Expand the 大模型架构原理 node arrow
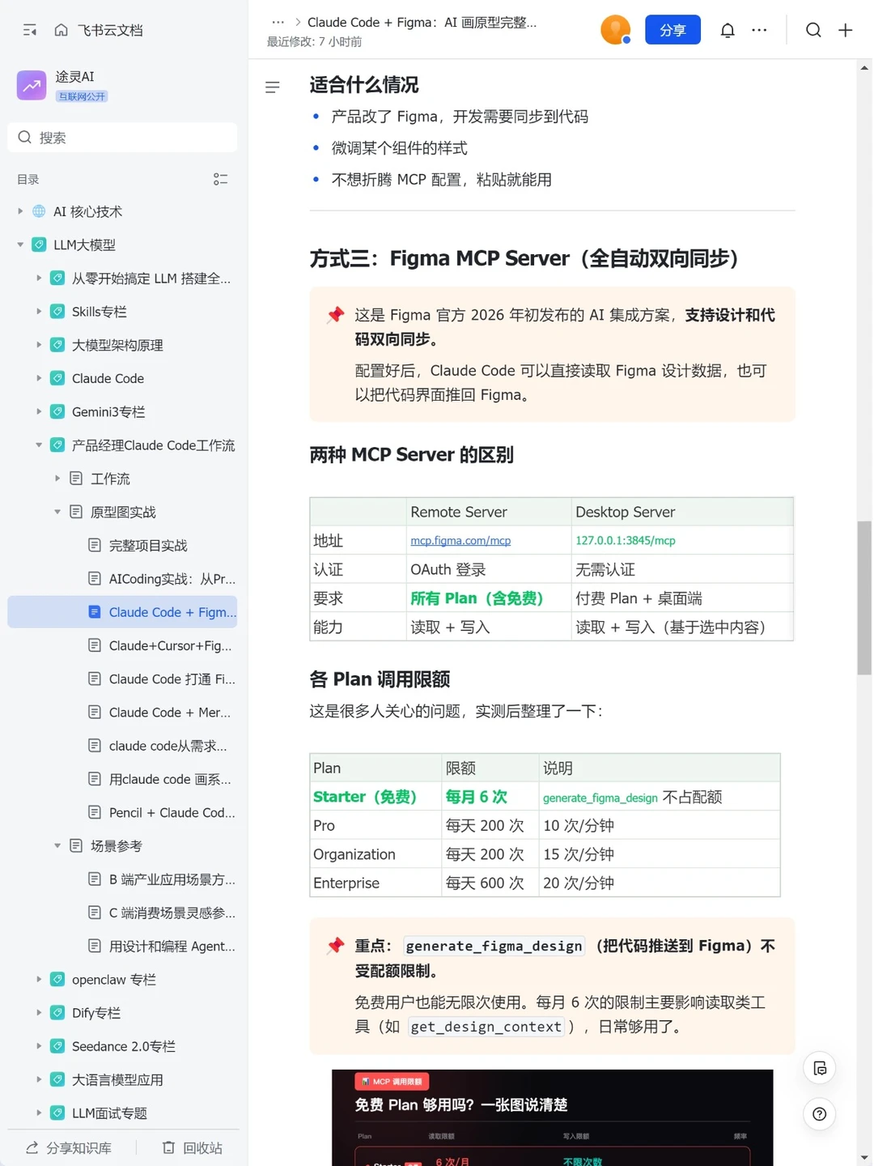Image resolution: width=874 pixels, height=1166 pixels. 39,344
